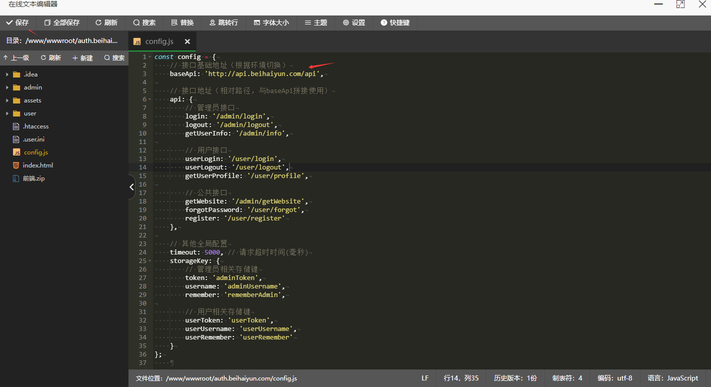Viewport: 711px width, 387px height.
Task: Open the 替换 replace tool
Action: [x=182, y=23]
